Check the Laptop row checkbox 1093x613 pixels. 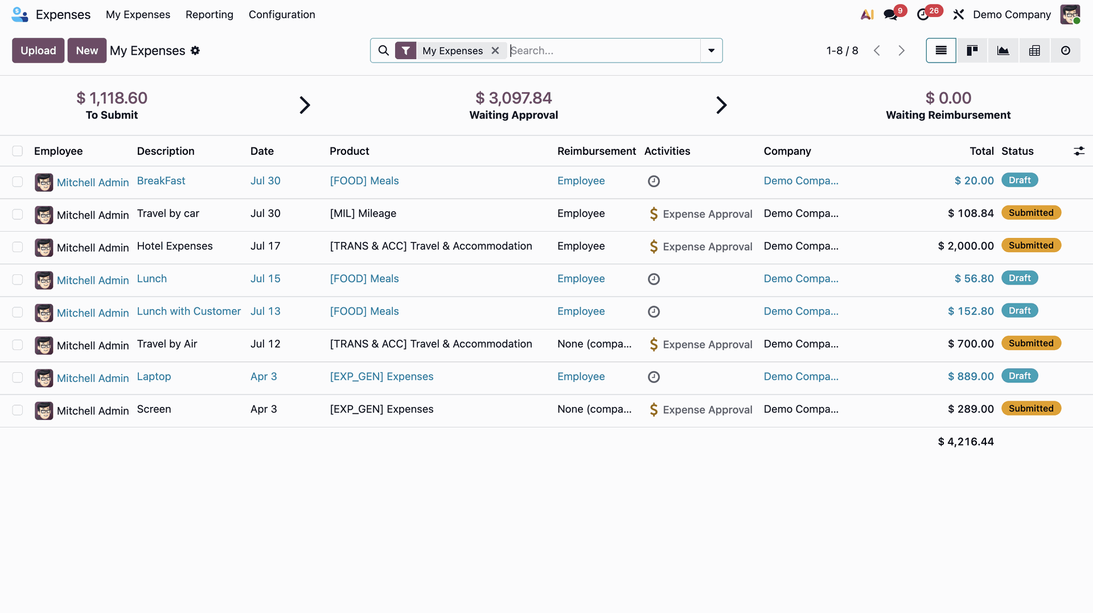(18, 377)
